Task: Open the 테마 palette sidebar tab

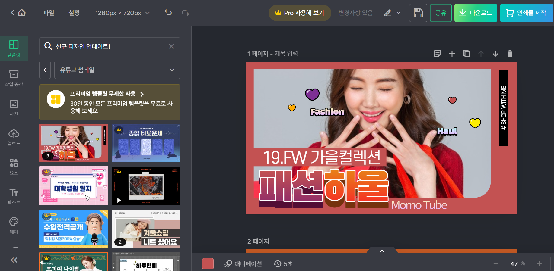Action: tap(14, 226)
